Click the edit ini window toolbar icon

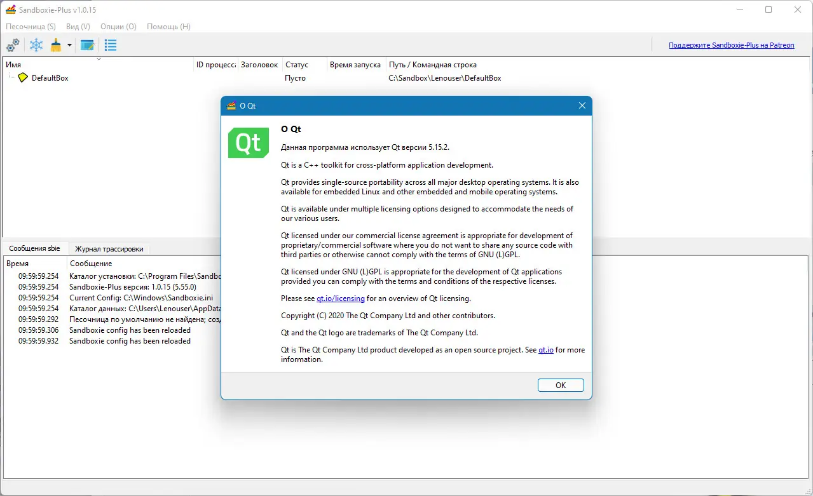(87, 45)
